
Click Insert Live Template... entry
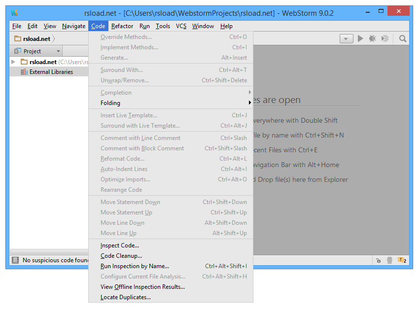pyautogui.click(x=171, y=115)
